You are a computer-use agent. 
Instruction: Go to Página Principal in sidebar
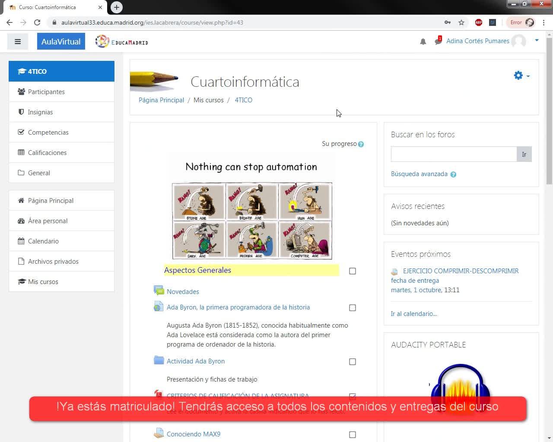coord(61,200)
